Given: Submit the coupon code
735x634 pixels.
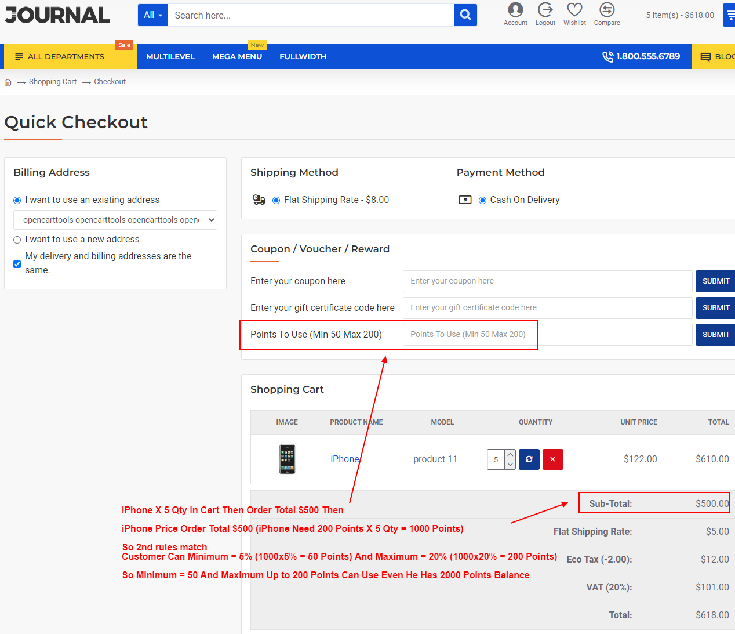Looking at the screenshot, I should pyautogui.click(x=715, y=281).
